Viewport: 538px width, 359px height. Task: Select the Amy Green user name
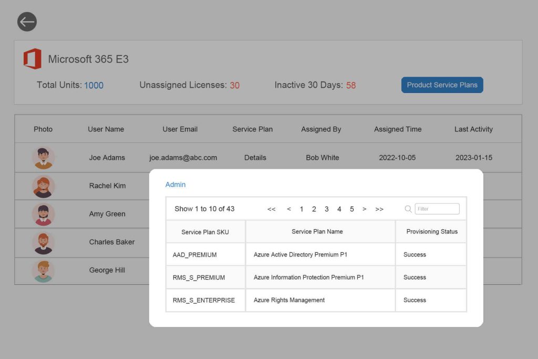pyautogui.click(x=107, y=214)
